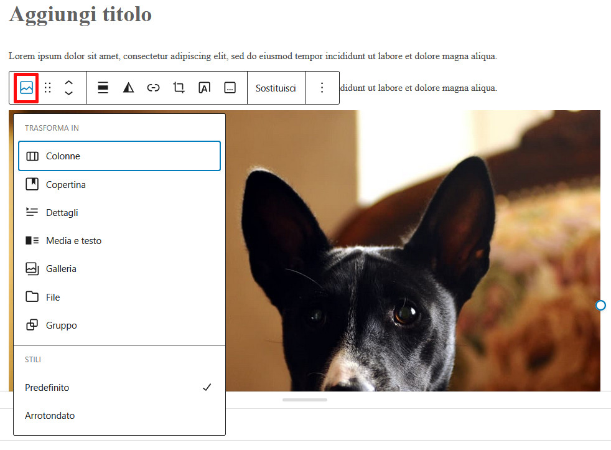The width and height of the screenshot is (611, 450).
Task: Click the horizontal scroll bar below image
Action: pyautogui.click(x=305, y=400)
